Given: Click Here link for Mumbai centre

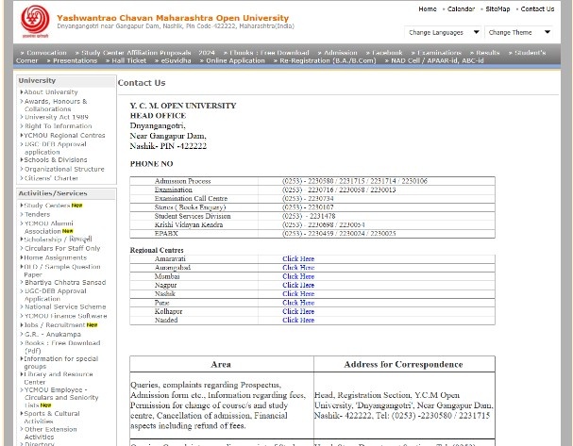Looking at the screenshot, I should (298, 276).
